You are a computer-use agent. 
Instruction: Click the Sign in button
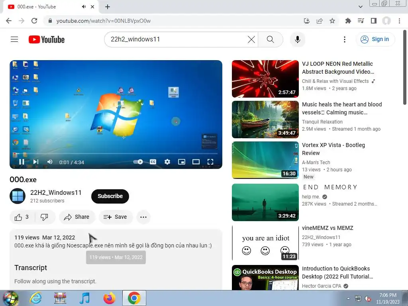[x=375, y=39]
